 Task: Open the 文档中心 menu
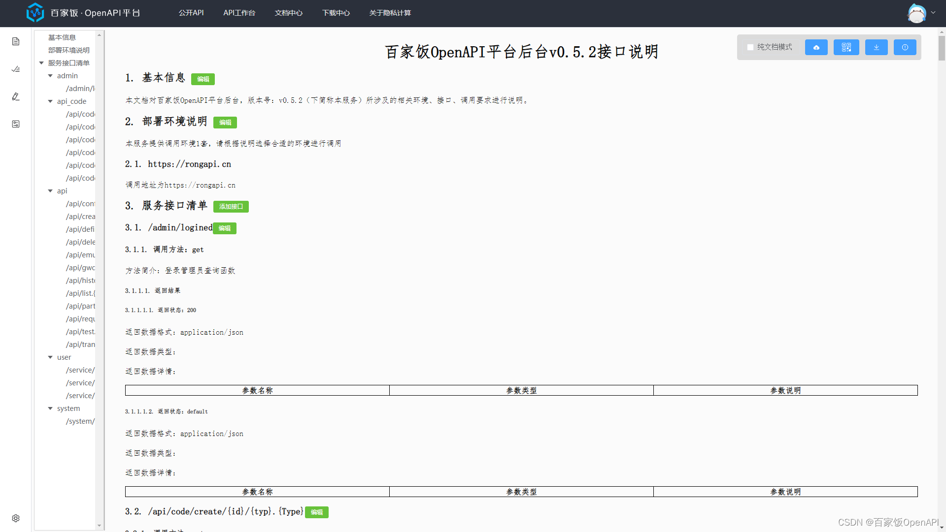click(x=289, y=13)
